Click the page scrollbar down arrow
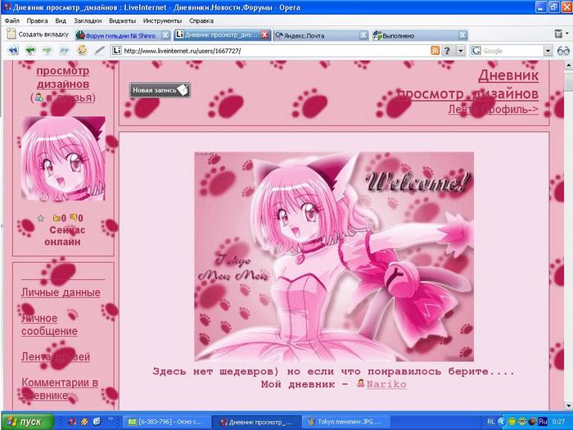Screen dimensions: 573x430 point(569,405)
